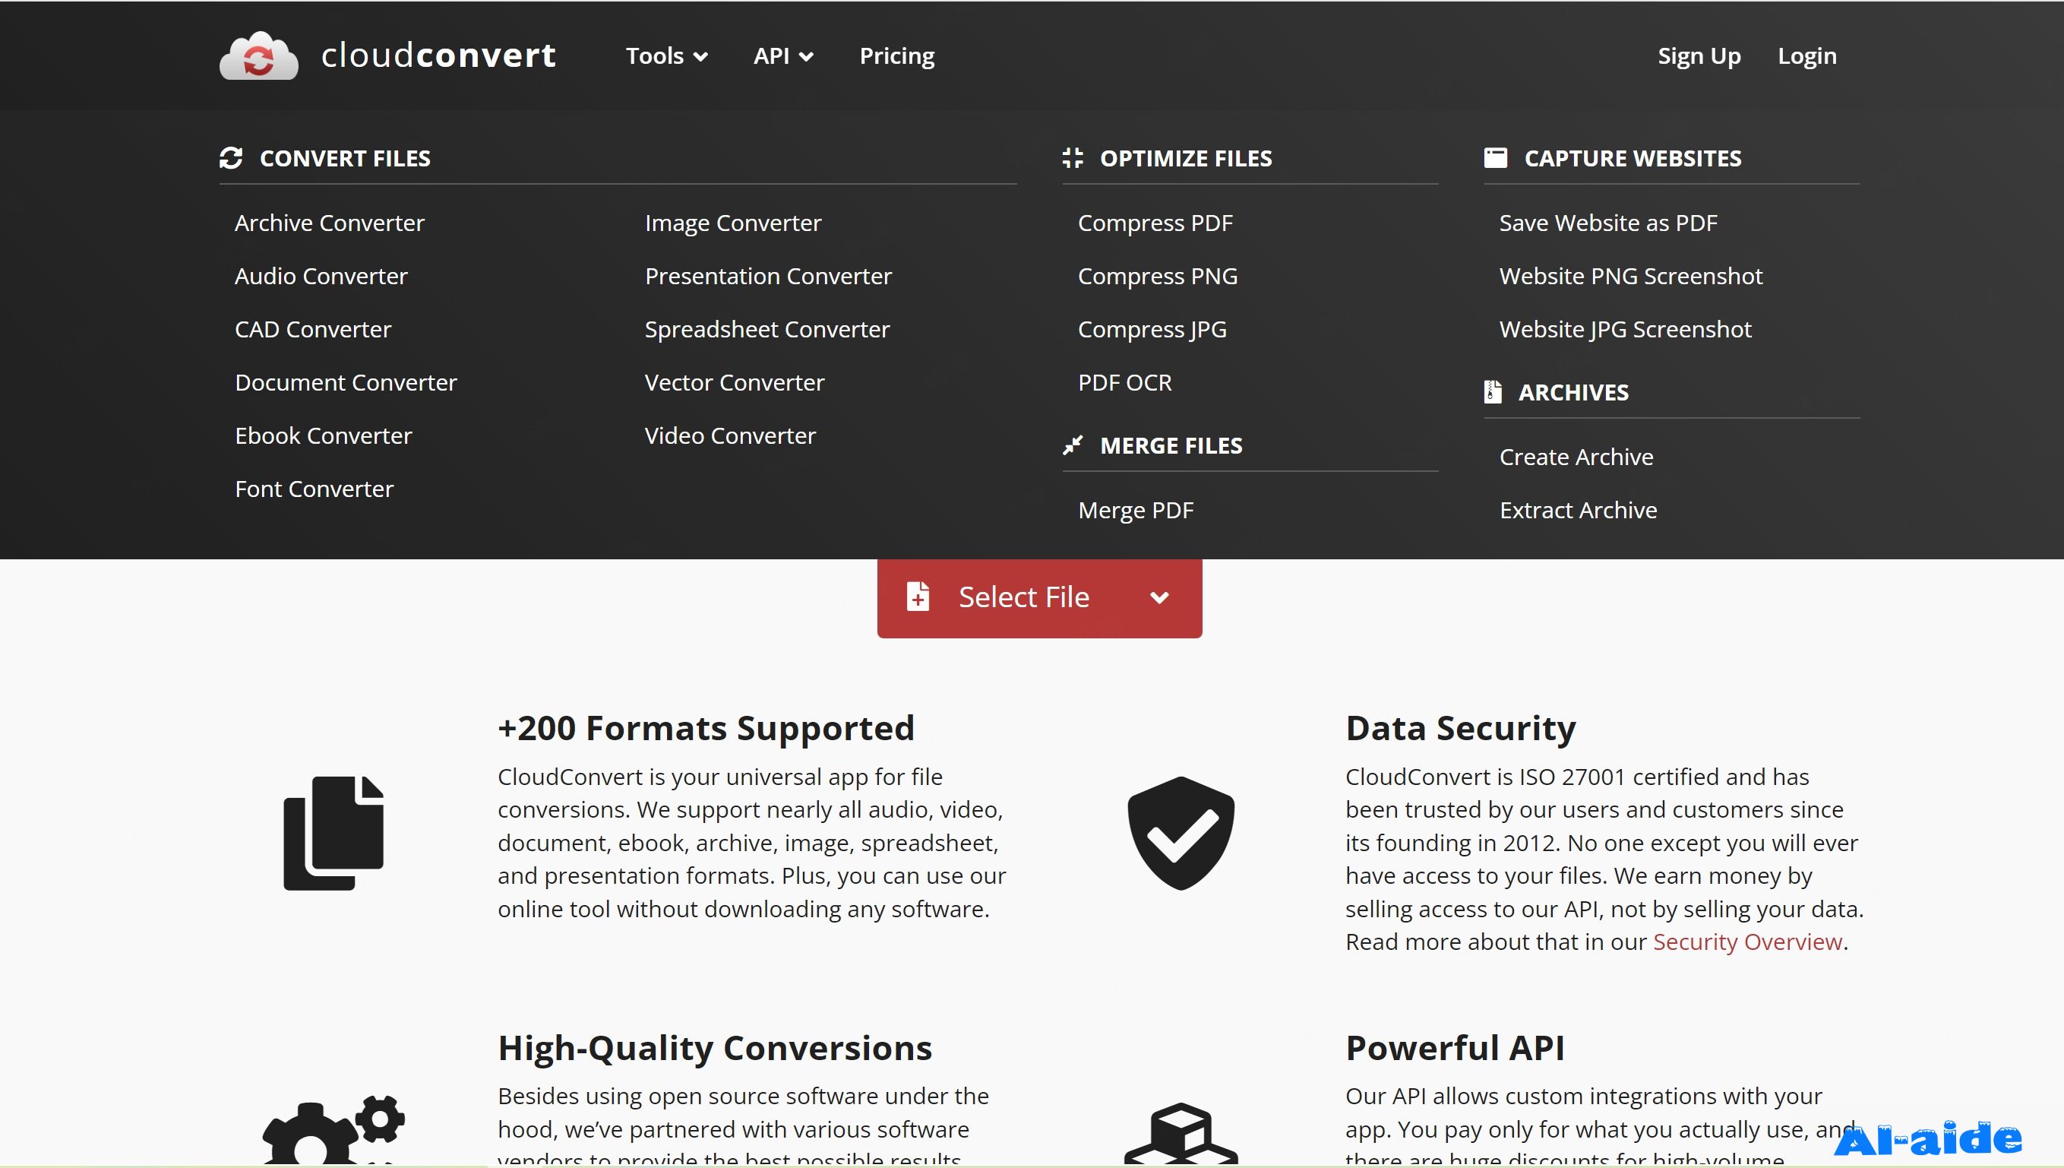Viewport: 2064px width, 1168px height.
Task: Open Video Converter
Action: [731, 435]
